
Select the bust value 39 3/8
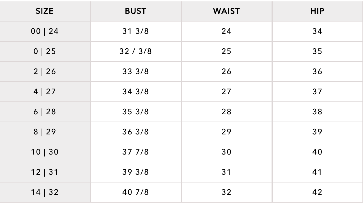(x=135, y=172)
